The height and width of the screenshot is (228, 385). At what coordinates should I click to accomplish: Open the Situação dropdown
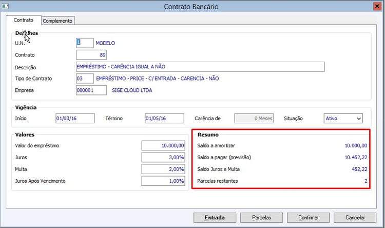(343, 118)
